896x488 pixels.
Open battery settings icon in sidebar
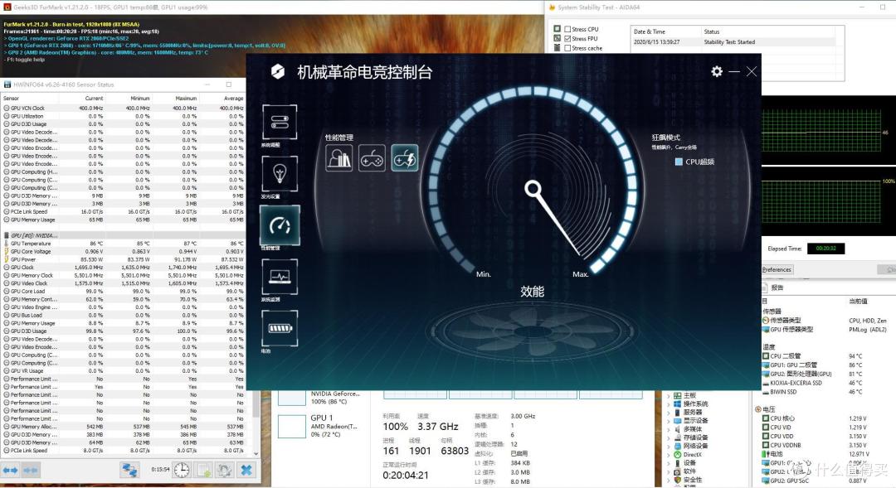point(280,328)
